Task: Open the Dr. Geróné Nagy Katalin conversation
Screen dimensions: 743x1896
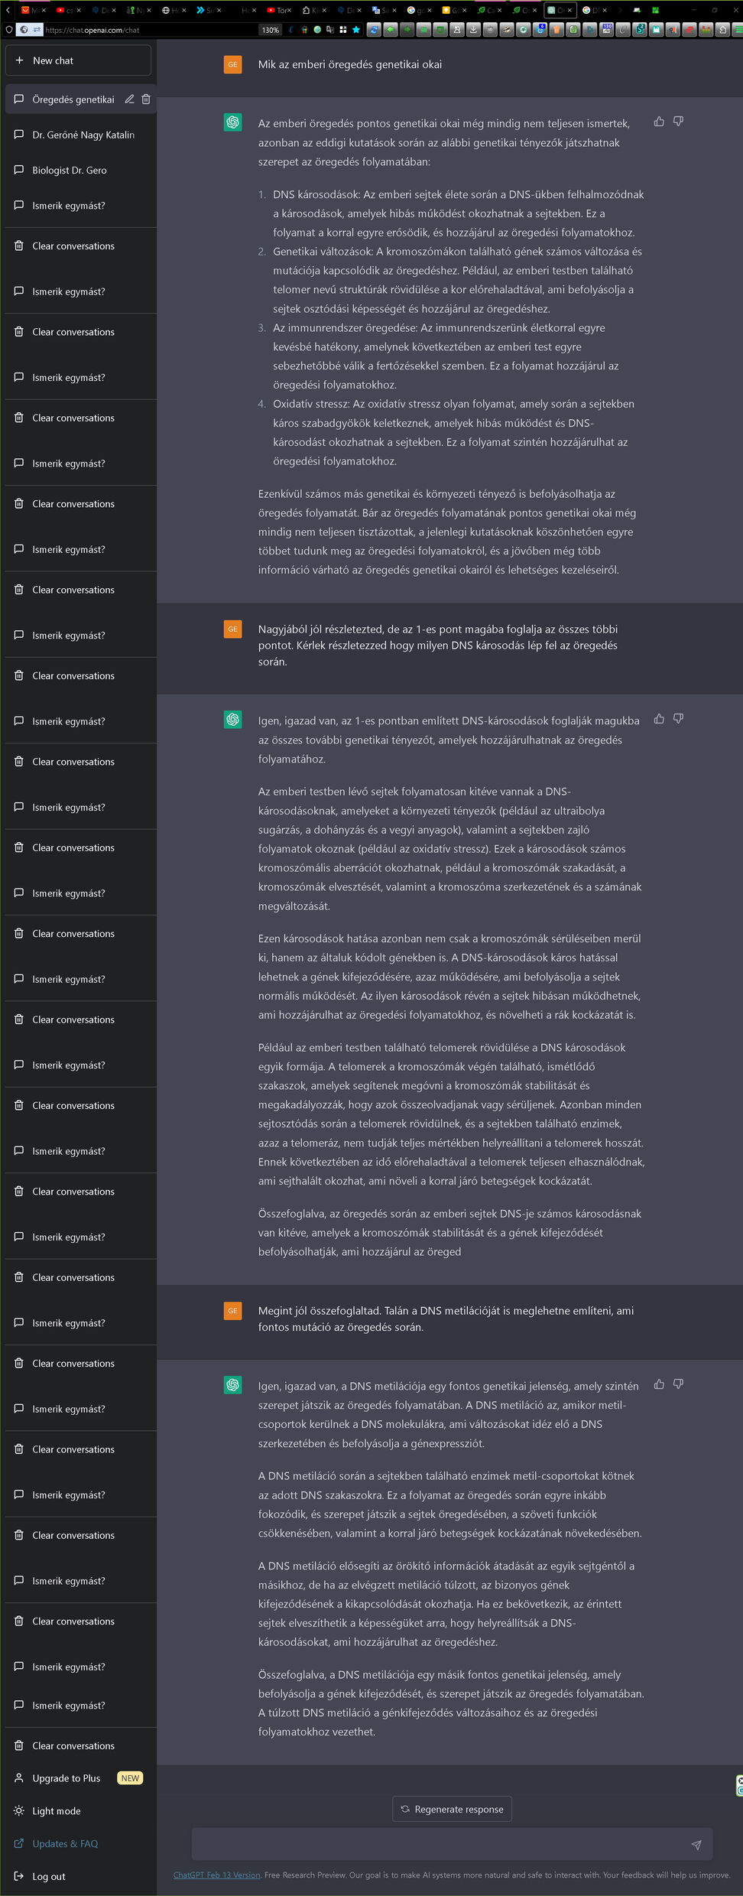Action: (83, 135)
